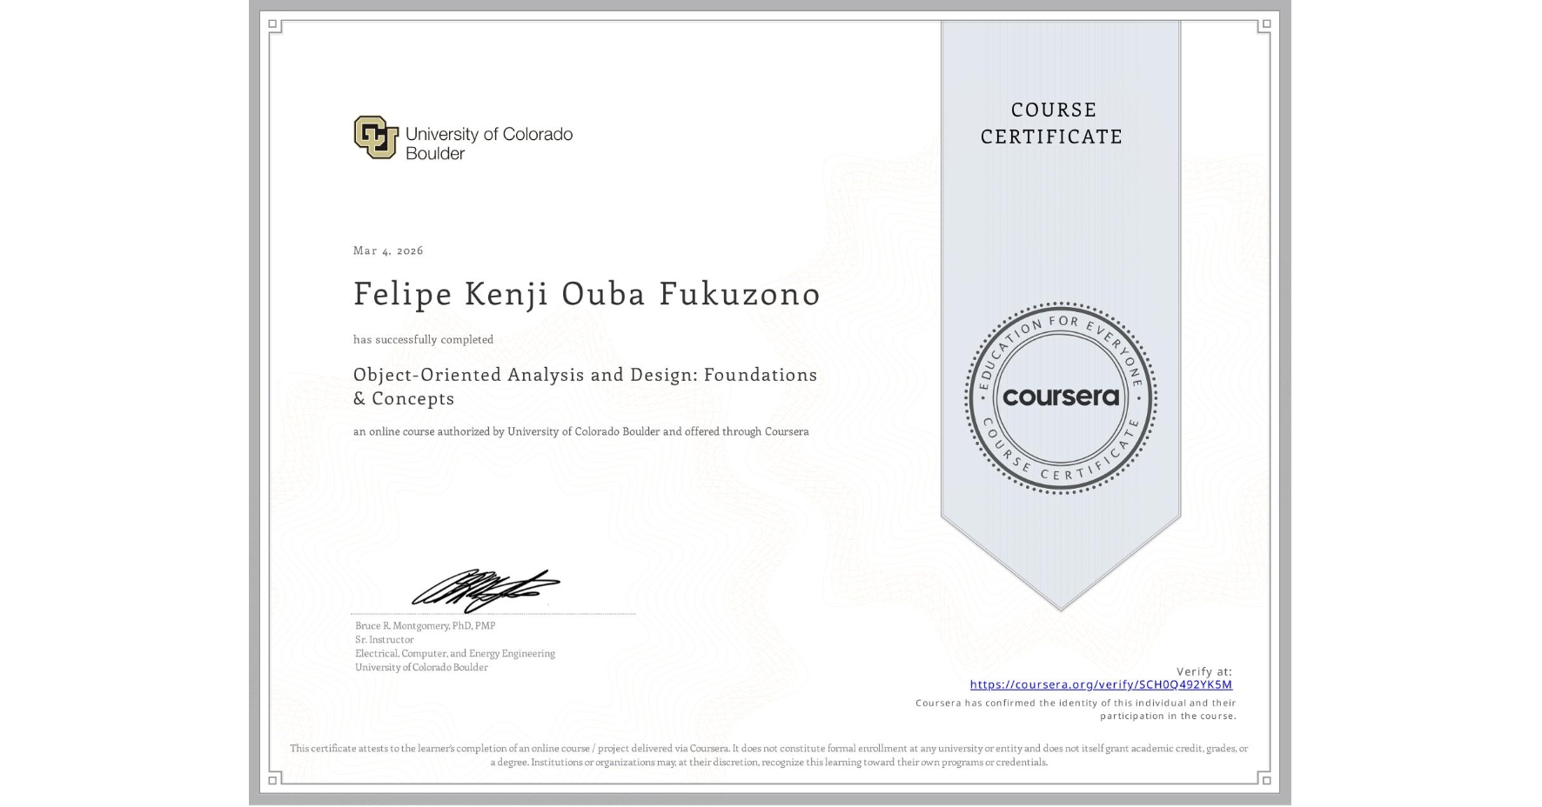The height and width of the screenshot is (807, 1542).
Task: Click the Coursera course certificate seal
Action: 1060,398
